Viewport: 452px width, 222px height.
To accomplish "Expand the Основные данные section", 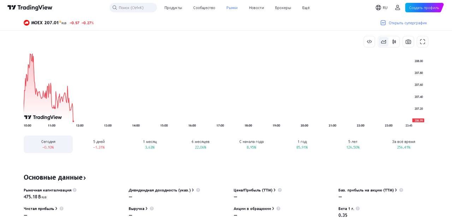I will point(55,177).
